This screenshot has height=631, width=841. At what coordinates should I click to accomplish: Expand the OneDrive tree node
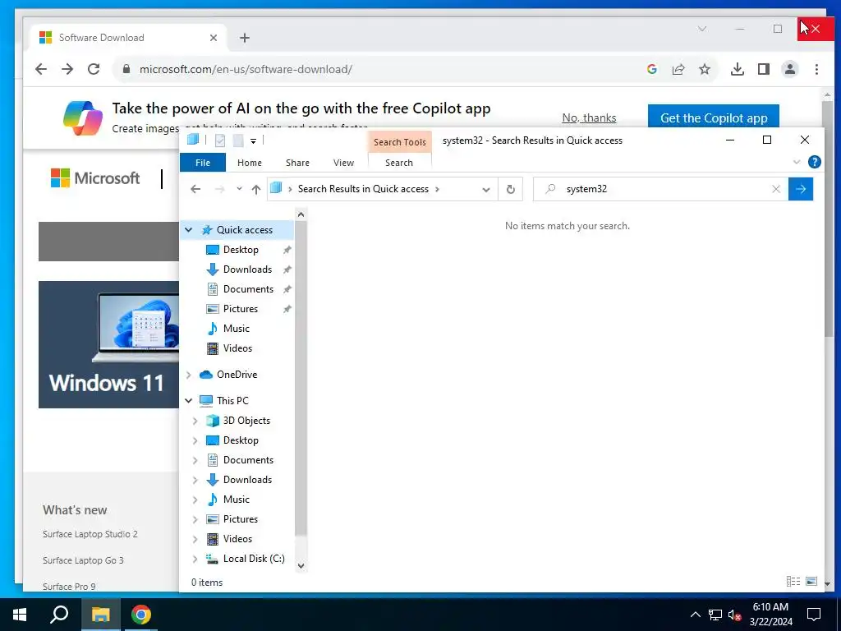click(x=188, y=375)
